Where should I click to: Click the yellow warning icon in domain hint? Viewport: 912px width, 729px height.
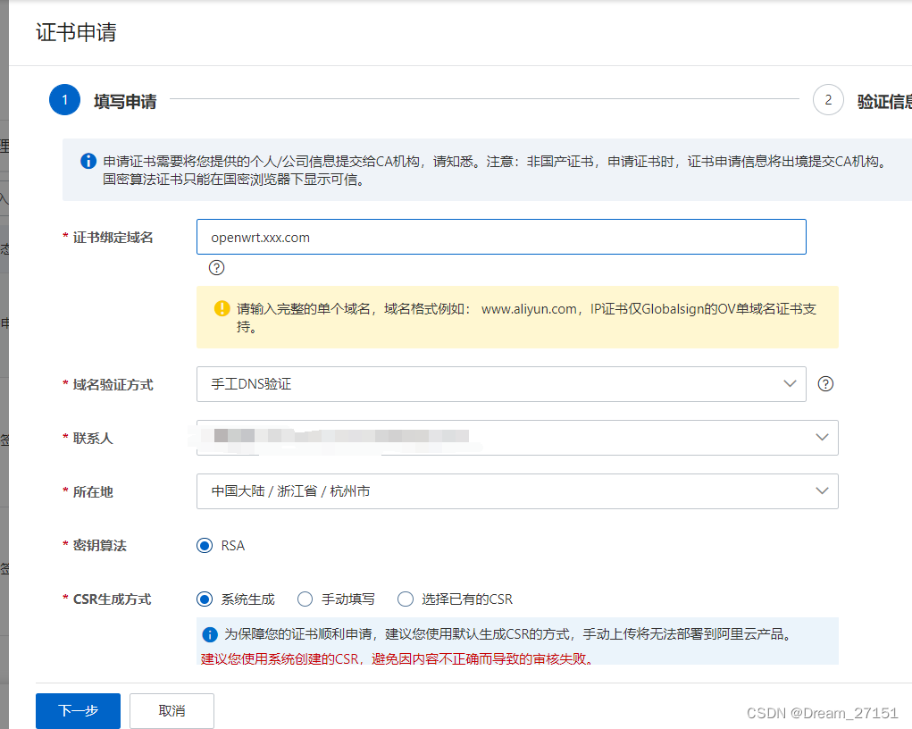point(222,308)
